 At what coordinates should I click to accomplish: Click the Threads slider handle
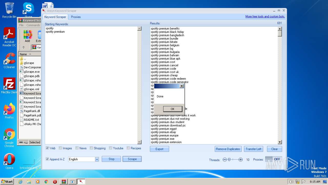point(229,160)
